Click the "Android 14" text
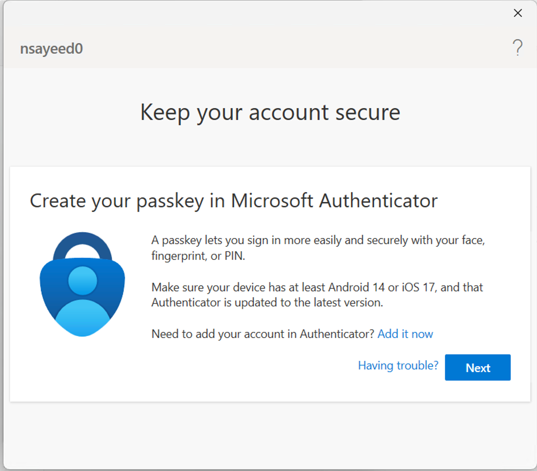 pyautogui.click(x=356, y=287)
